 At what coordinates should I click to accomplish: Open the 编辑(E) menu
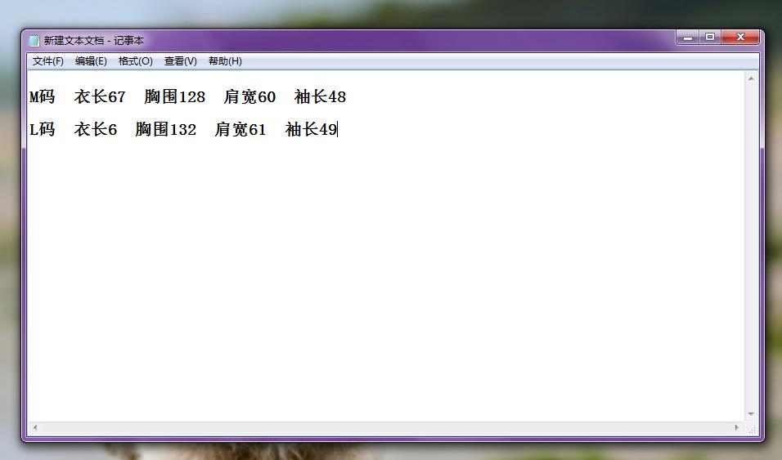(x=91, y=60)
